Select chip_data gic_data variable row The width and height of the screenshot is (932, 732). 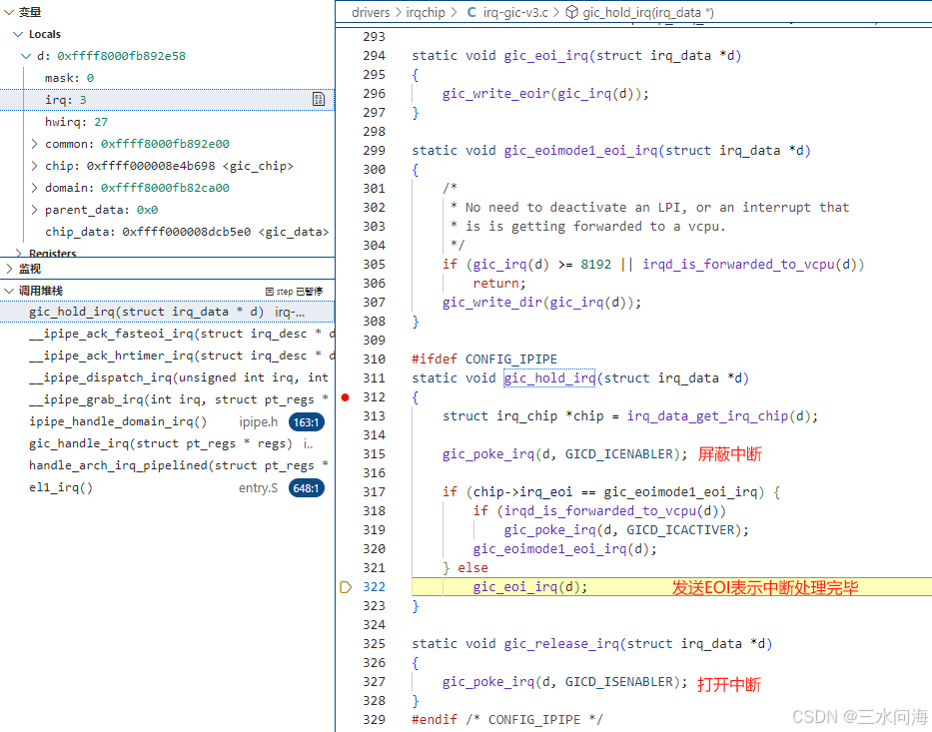click(167, 232)
